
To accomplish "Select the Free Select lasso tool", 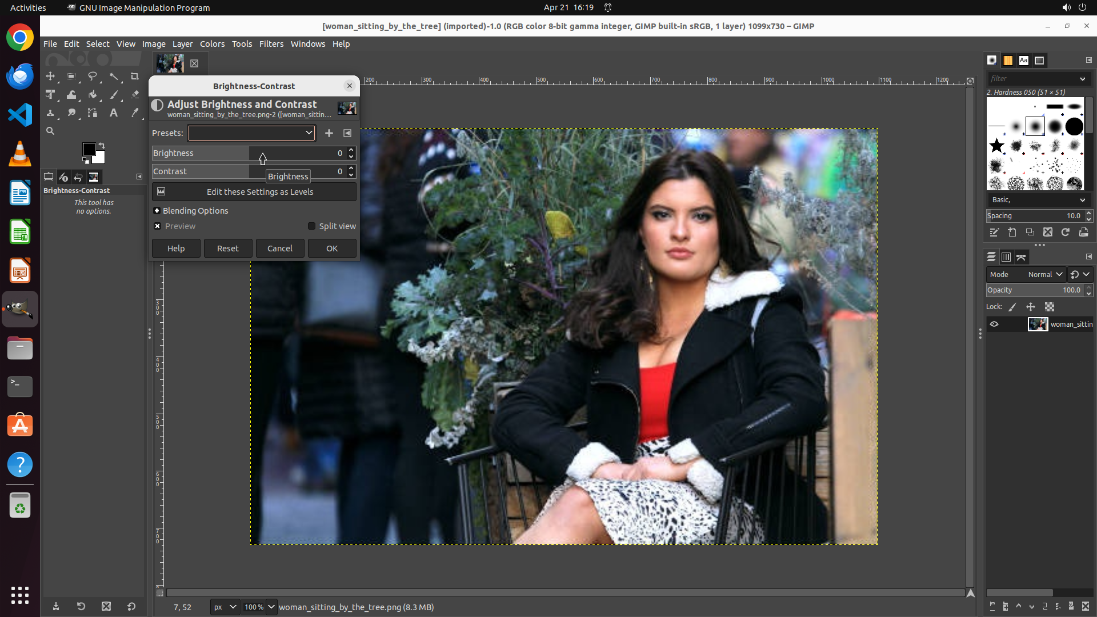I will (93, 76).
